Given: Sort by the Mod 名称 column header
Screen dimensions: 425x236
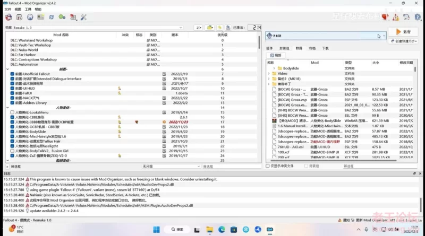Looking at the screenshot, I should coord(61,35).
